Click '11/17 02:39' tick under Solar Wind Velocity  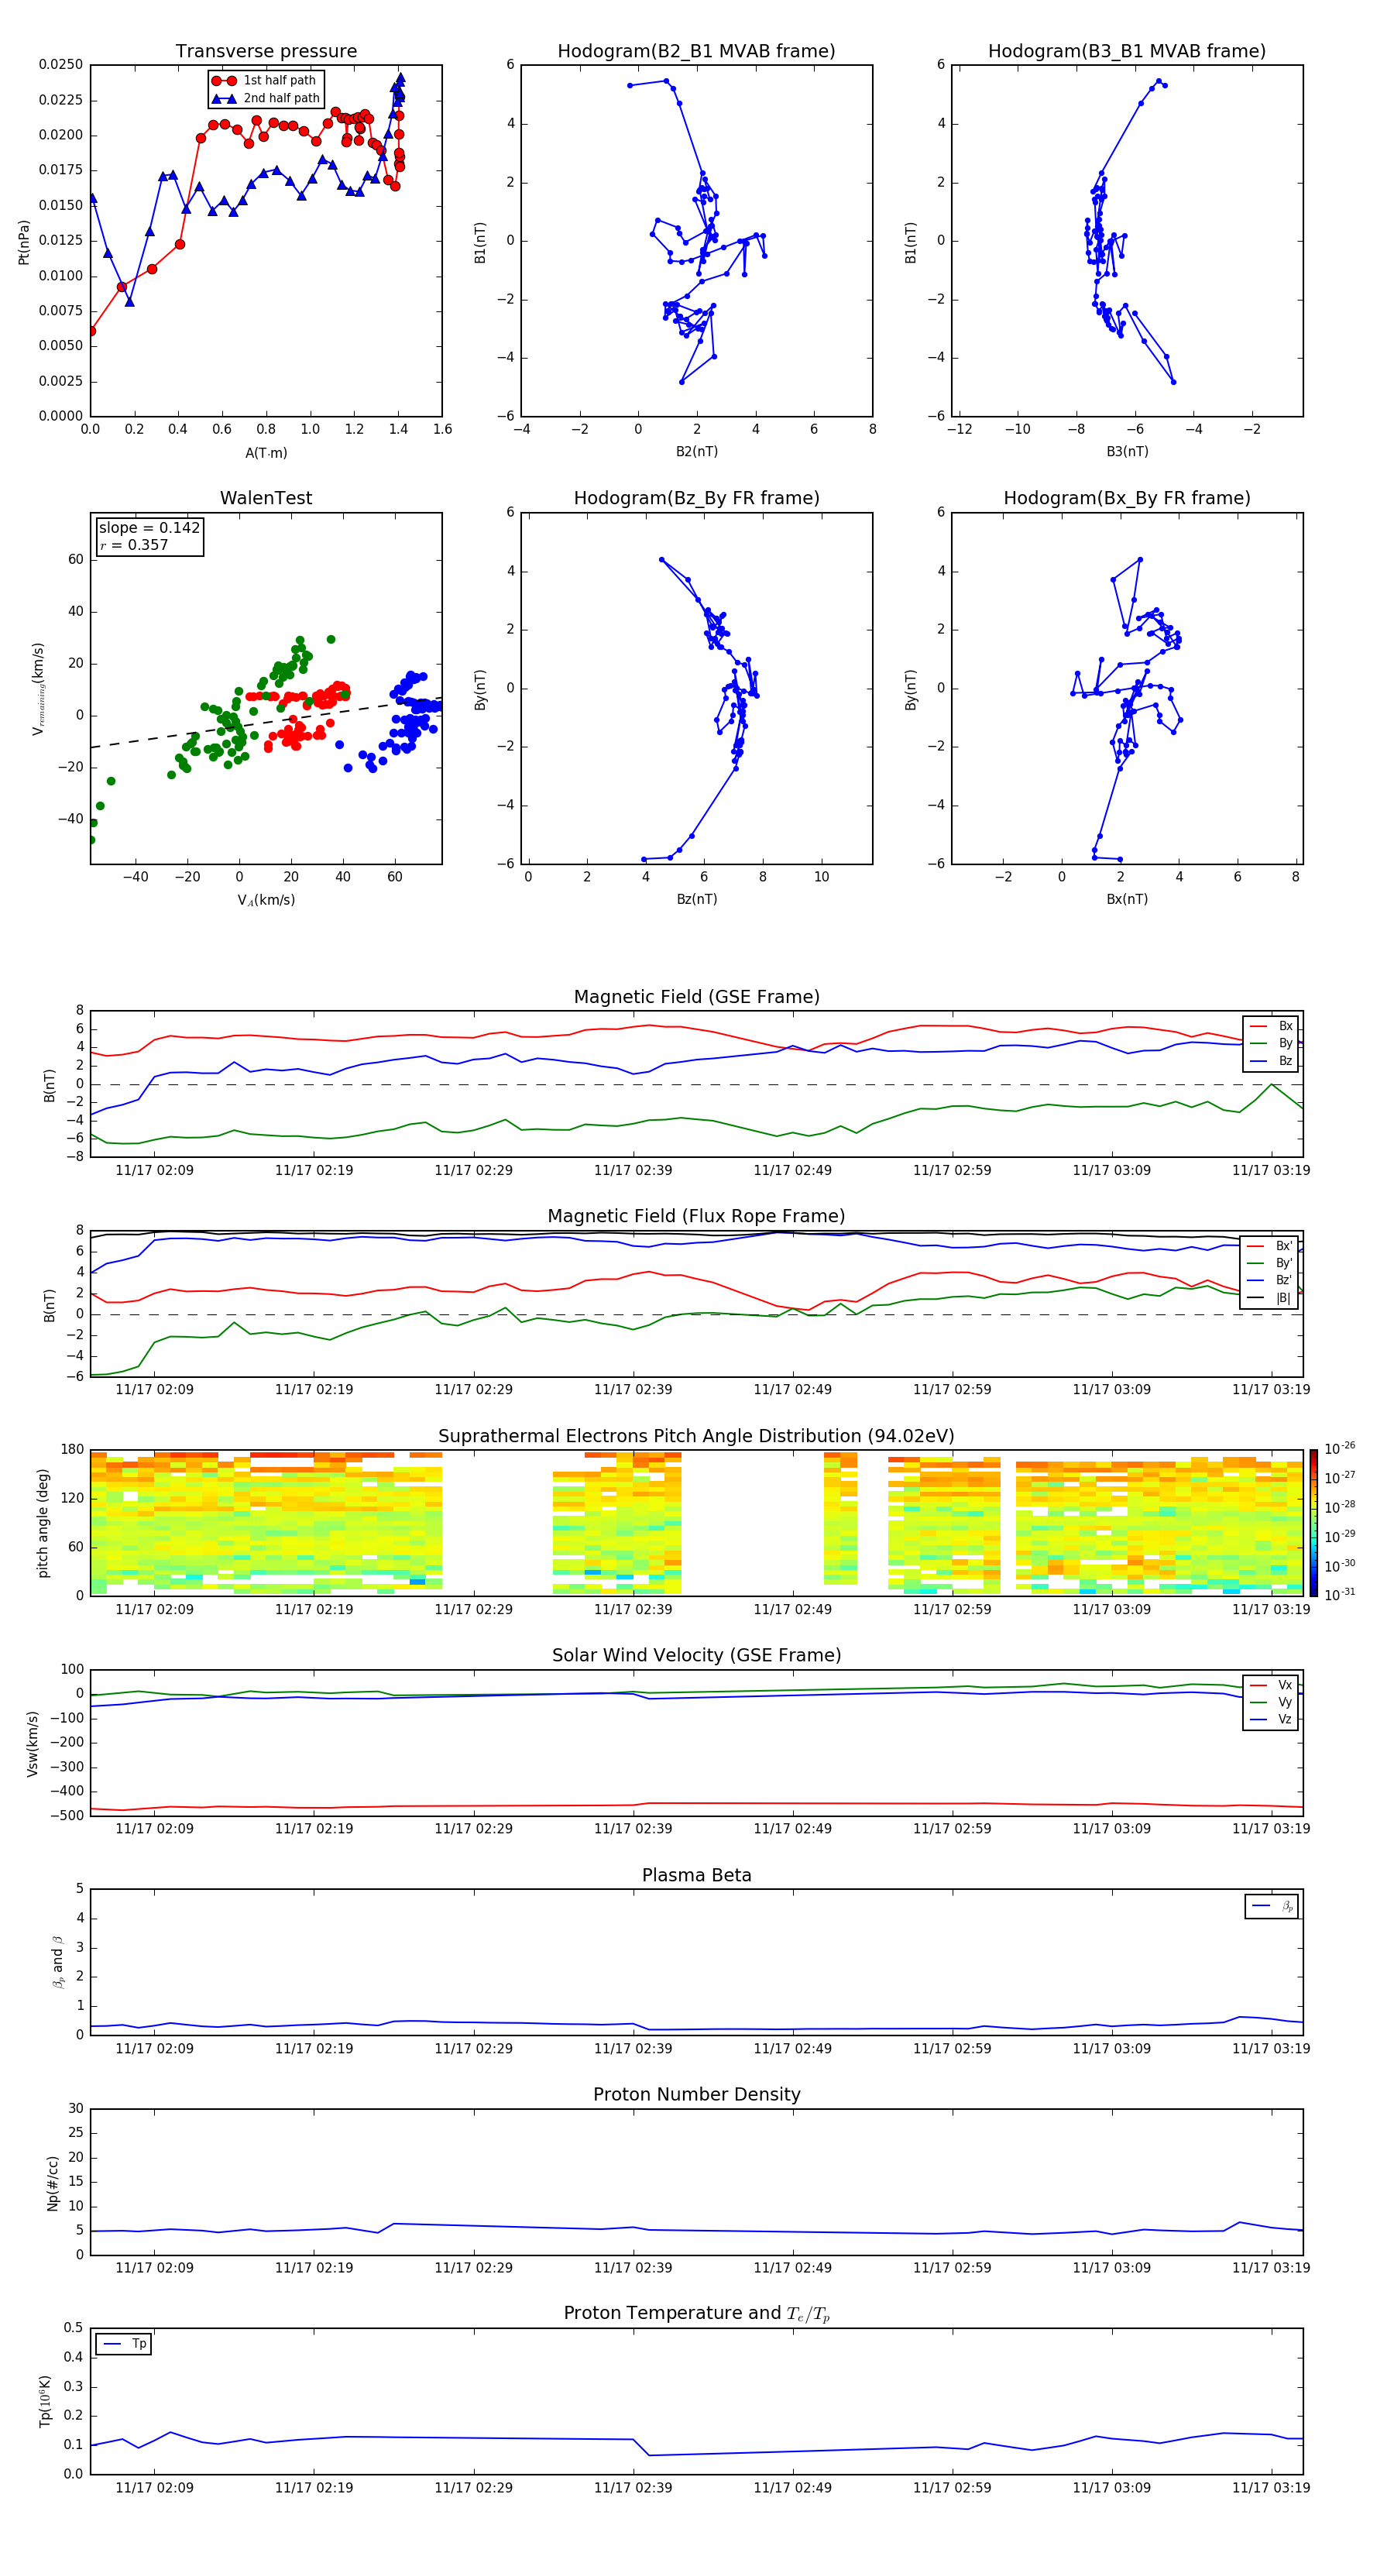pos(633,1829)
